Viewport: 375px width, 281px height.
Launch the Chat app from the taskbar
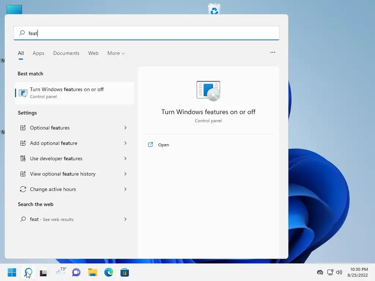tap(76, 272)
